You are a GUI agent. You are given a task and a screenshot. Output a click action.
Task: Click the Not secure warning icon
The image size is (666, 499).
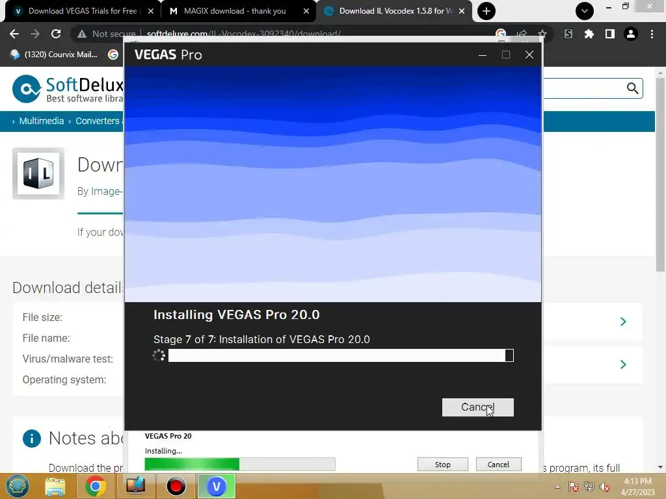click(82, 34)
